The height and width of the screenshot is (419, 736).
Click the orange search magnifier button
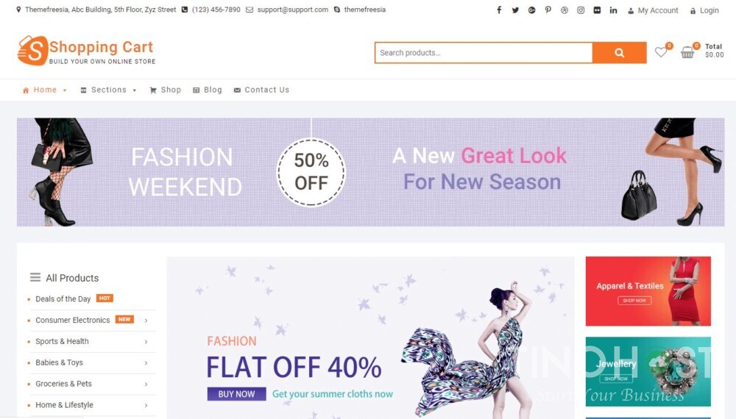[619, 52]
